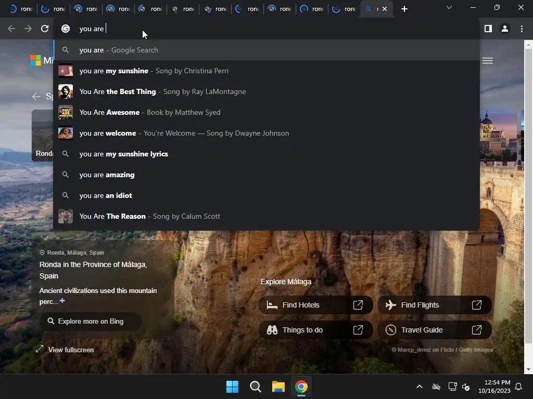
Task: Open a new tab with plus button
Action: (x=404, y=9)
